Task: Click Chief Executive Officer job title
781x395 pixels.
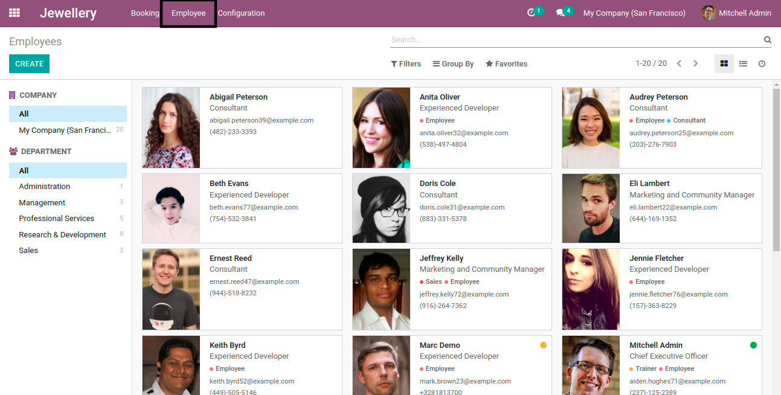Action: click(x=669, y=356)
